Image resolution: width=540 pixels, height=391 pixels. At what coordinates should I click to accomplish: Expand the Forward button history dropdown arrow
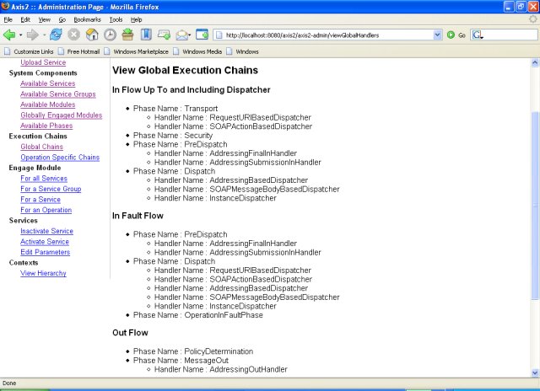44,35
